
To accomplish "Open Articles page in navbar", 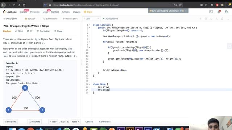I will pos(66,12).
